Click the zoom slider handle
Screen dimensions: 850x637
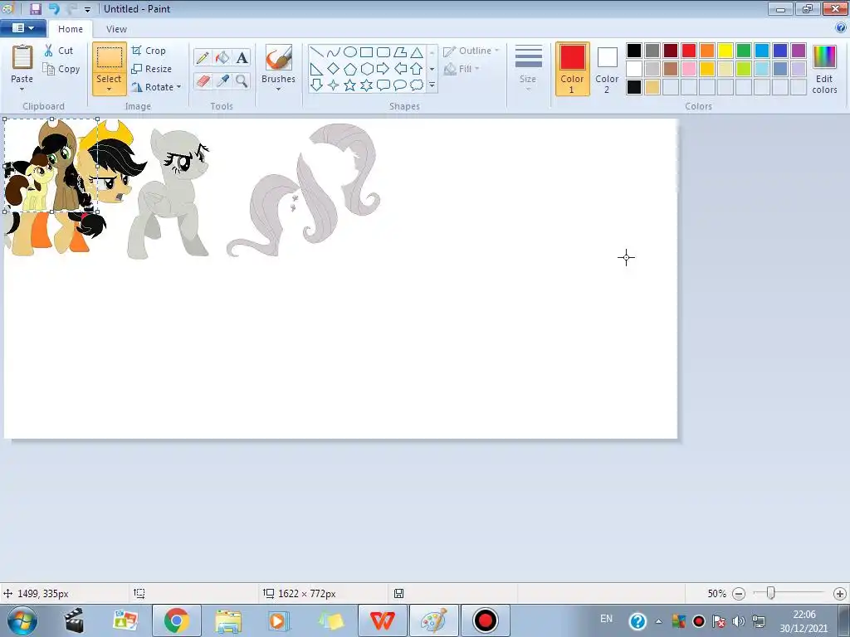pos(770,593)
